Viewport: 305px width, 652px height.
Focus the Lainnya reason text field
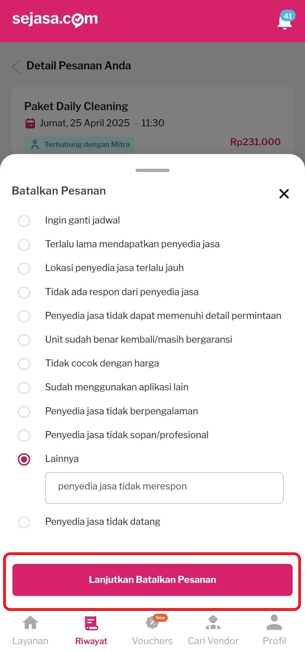point(164,488)
